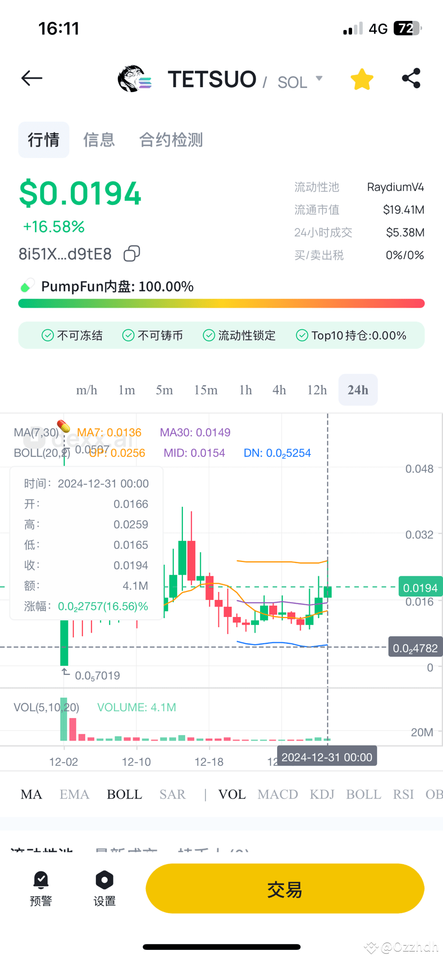The height and width of the screenshot is (959, 443).
Task: Tap the yellow 交易 trade button
Action: click(285, 888)
